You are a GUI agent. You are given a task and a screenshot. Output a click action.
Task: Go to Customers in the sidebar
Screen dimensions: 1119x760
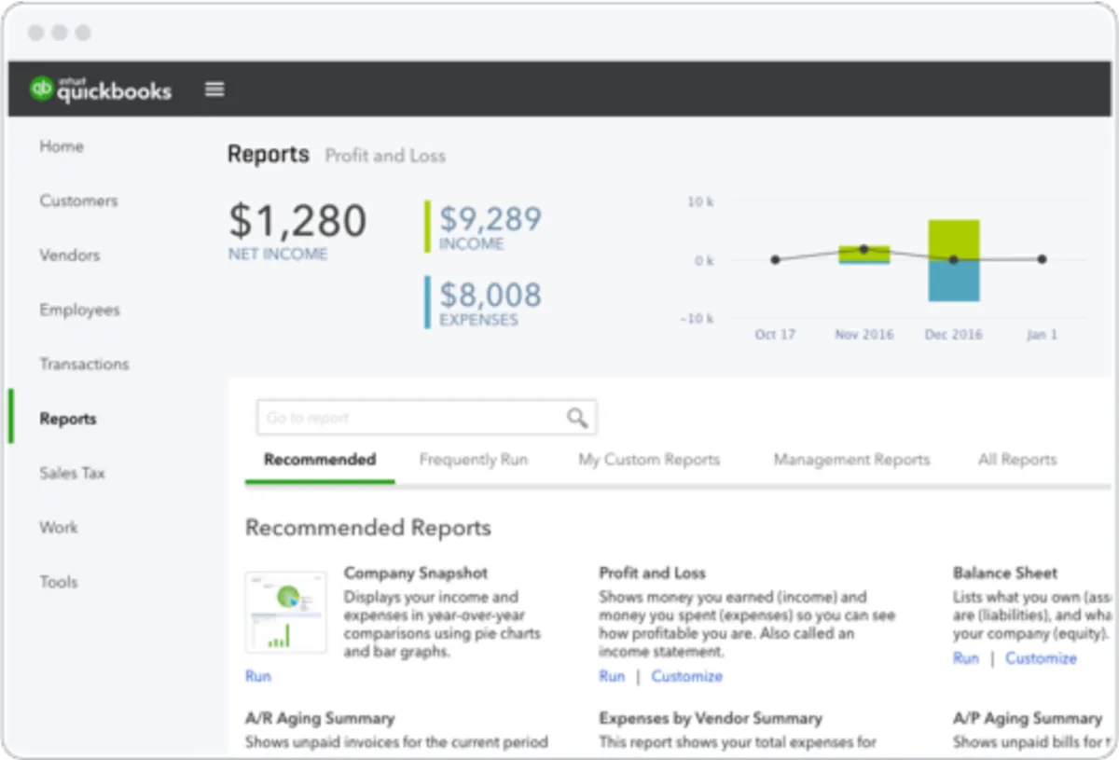[x=78, y=200]
